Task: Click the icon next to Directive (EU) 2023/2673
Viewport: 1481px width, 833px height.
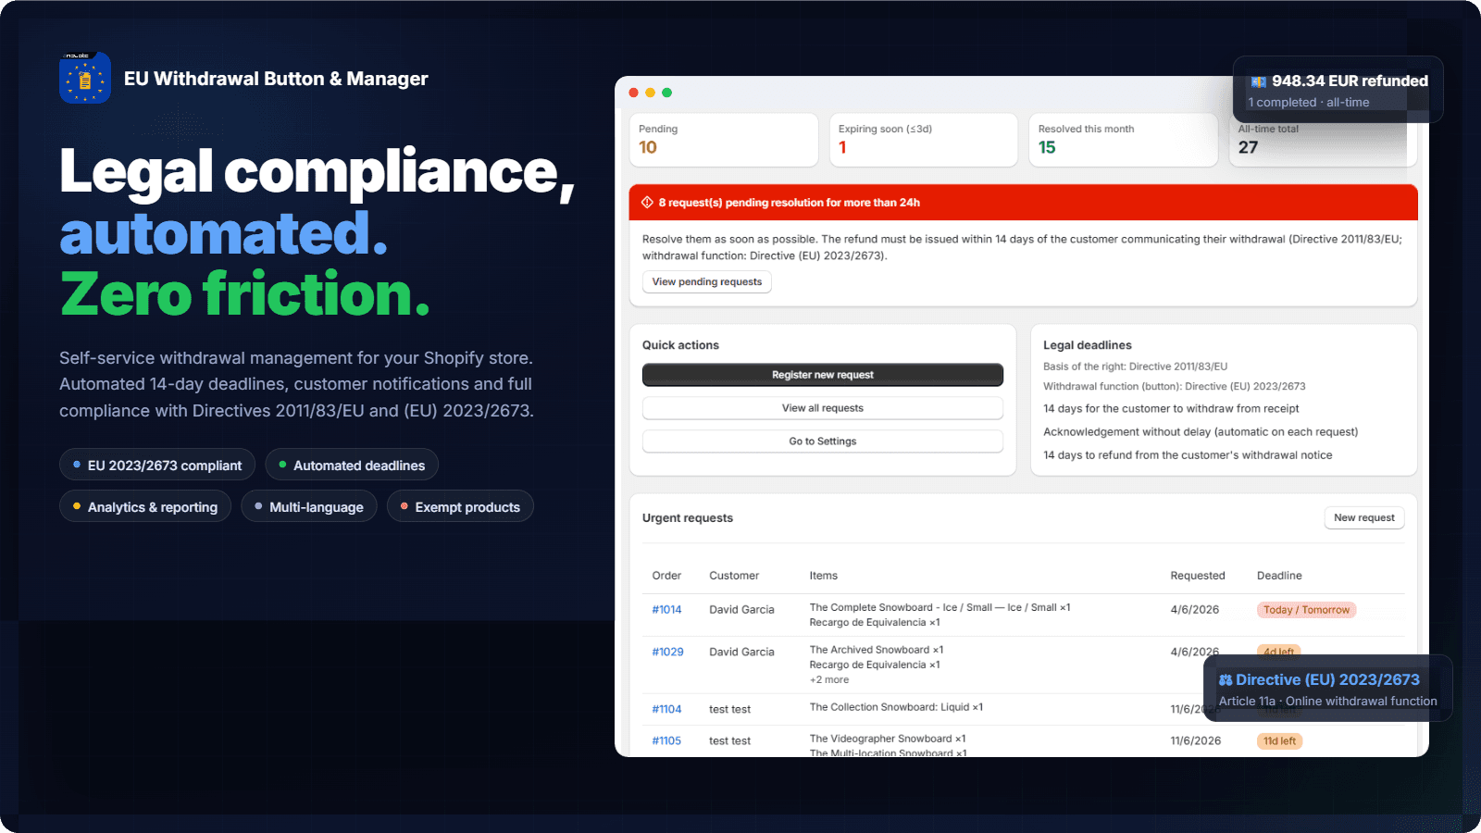Action: pyautogui.click(x=1226, y=679)
